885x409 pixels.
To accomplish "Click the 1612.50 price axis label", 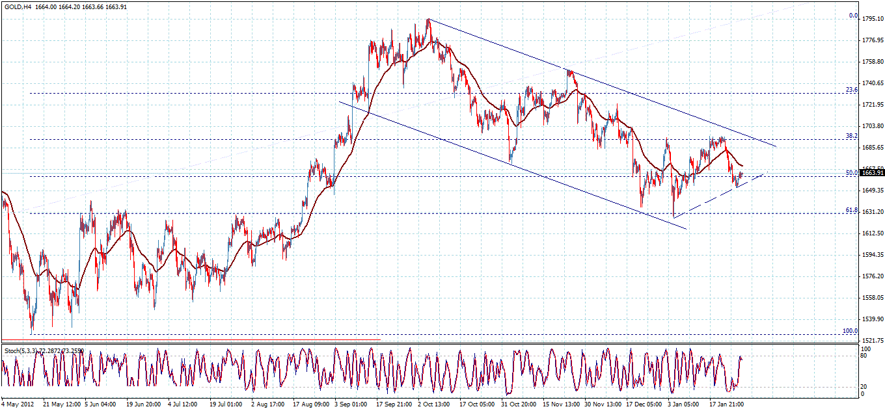I will pyautogui.click(x=872, y=233).
